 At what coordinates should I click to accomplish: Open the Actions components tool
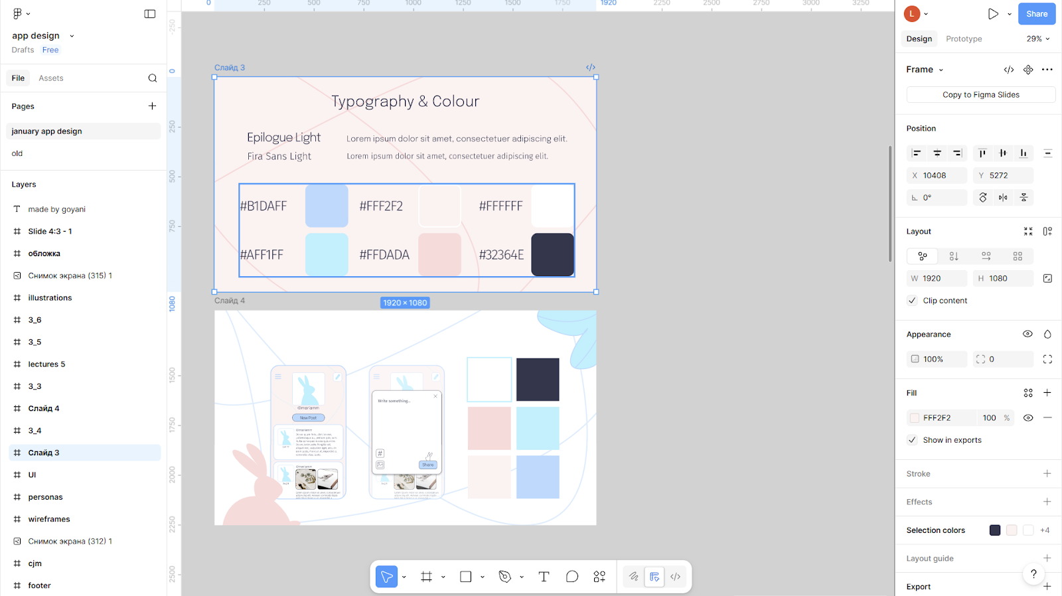pos(599,577)
